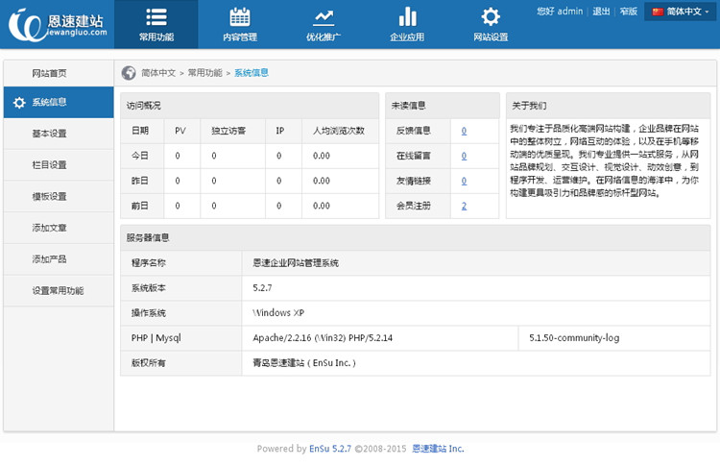Click the 人均浏览次数 column header
Viewport: 720px width, 466px height.
point(339,131)
